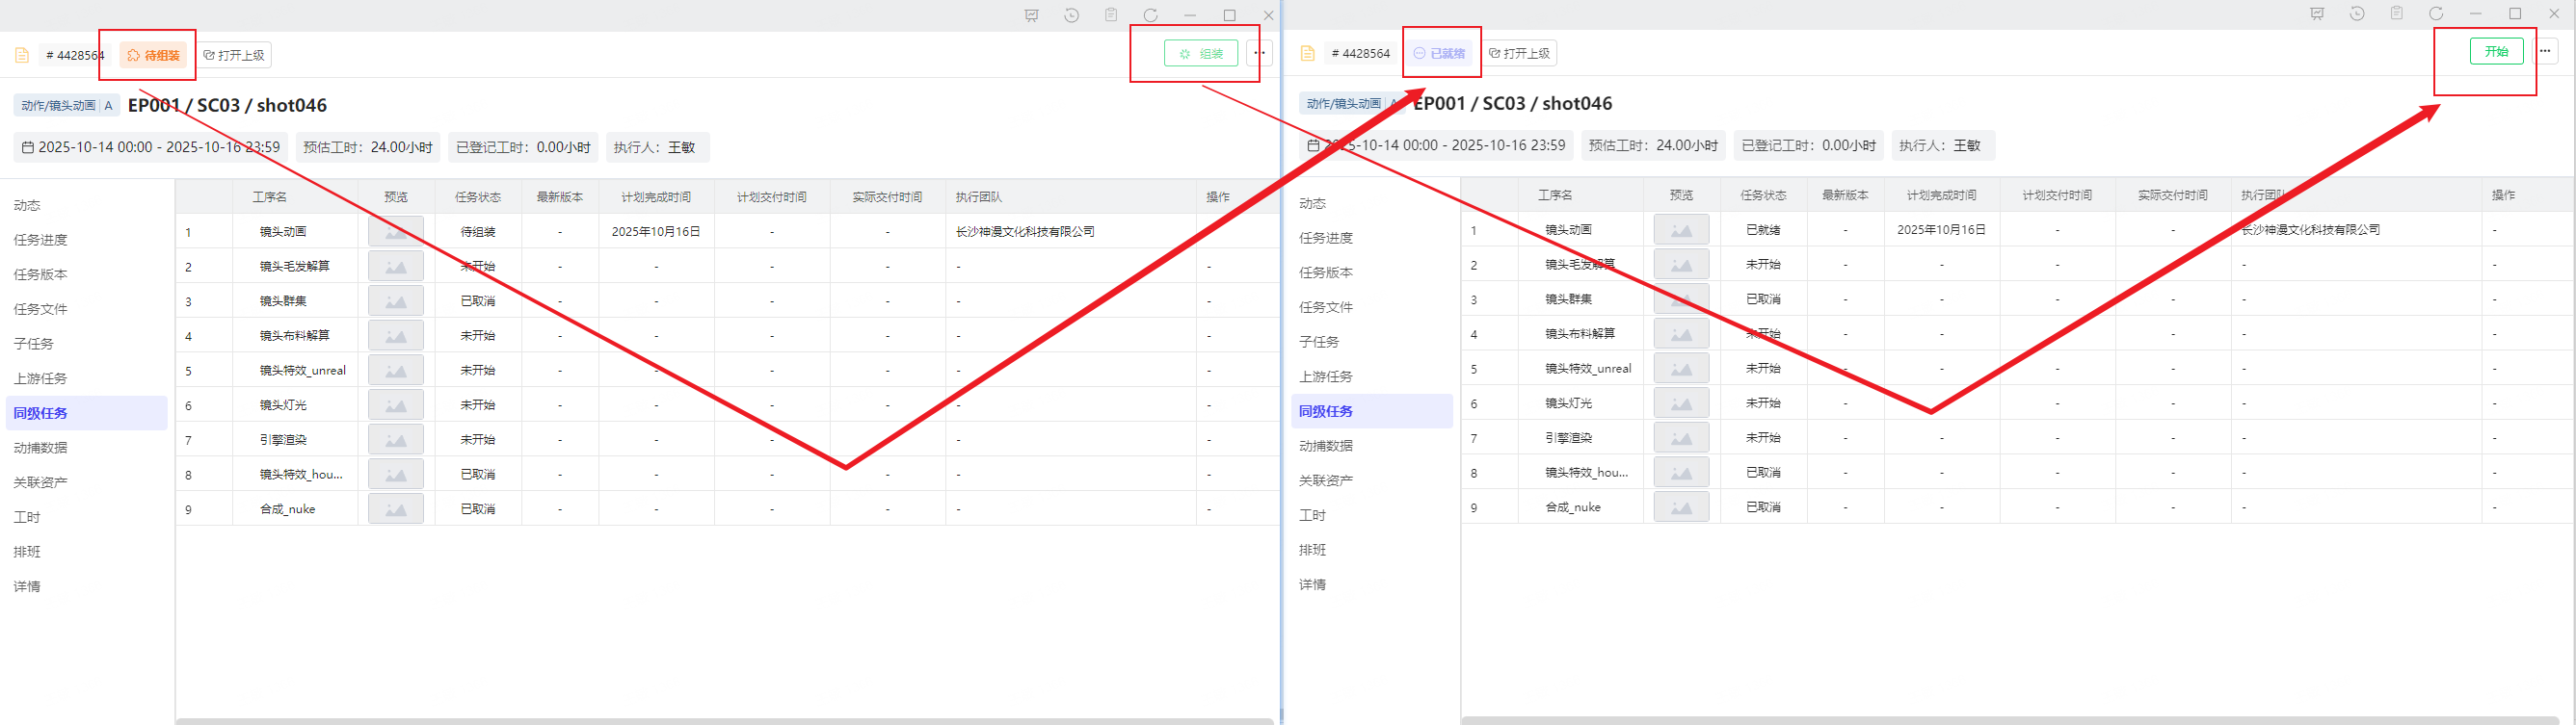Click the 已就绪 status tag
This screenshot has height=725, width=2576.
coord(1439,53)
